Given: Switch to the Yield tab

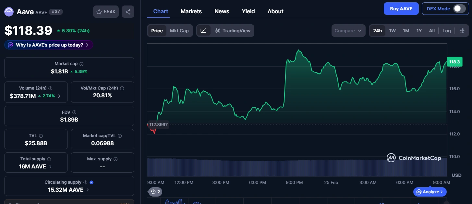Looking at the screenshot, I should pos(248,11).
